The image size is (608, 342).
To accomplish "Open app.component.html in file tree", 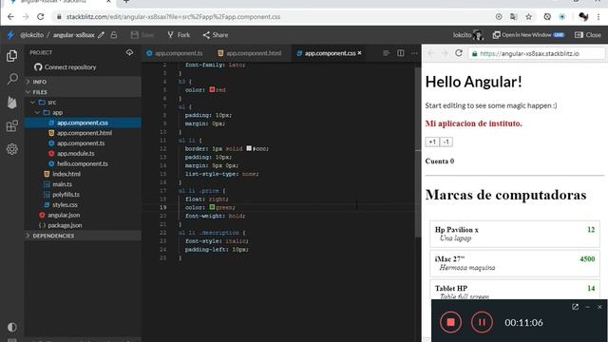I will coord(83,133).
